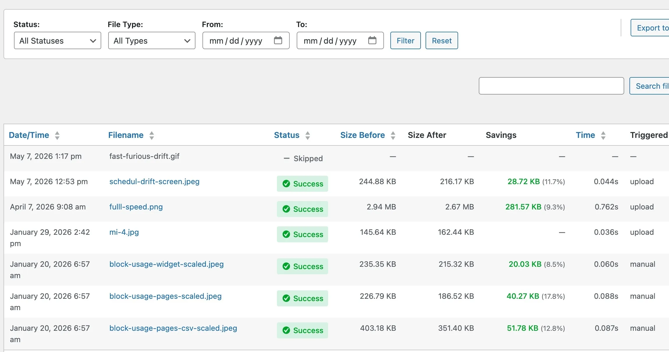Click date May 7, 2026 1:17 pm
This screenshot has width=669, height=352.
pyautogui.click(x=46, y=156)
